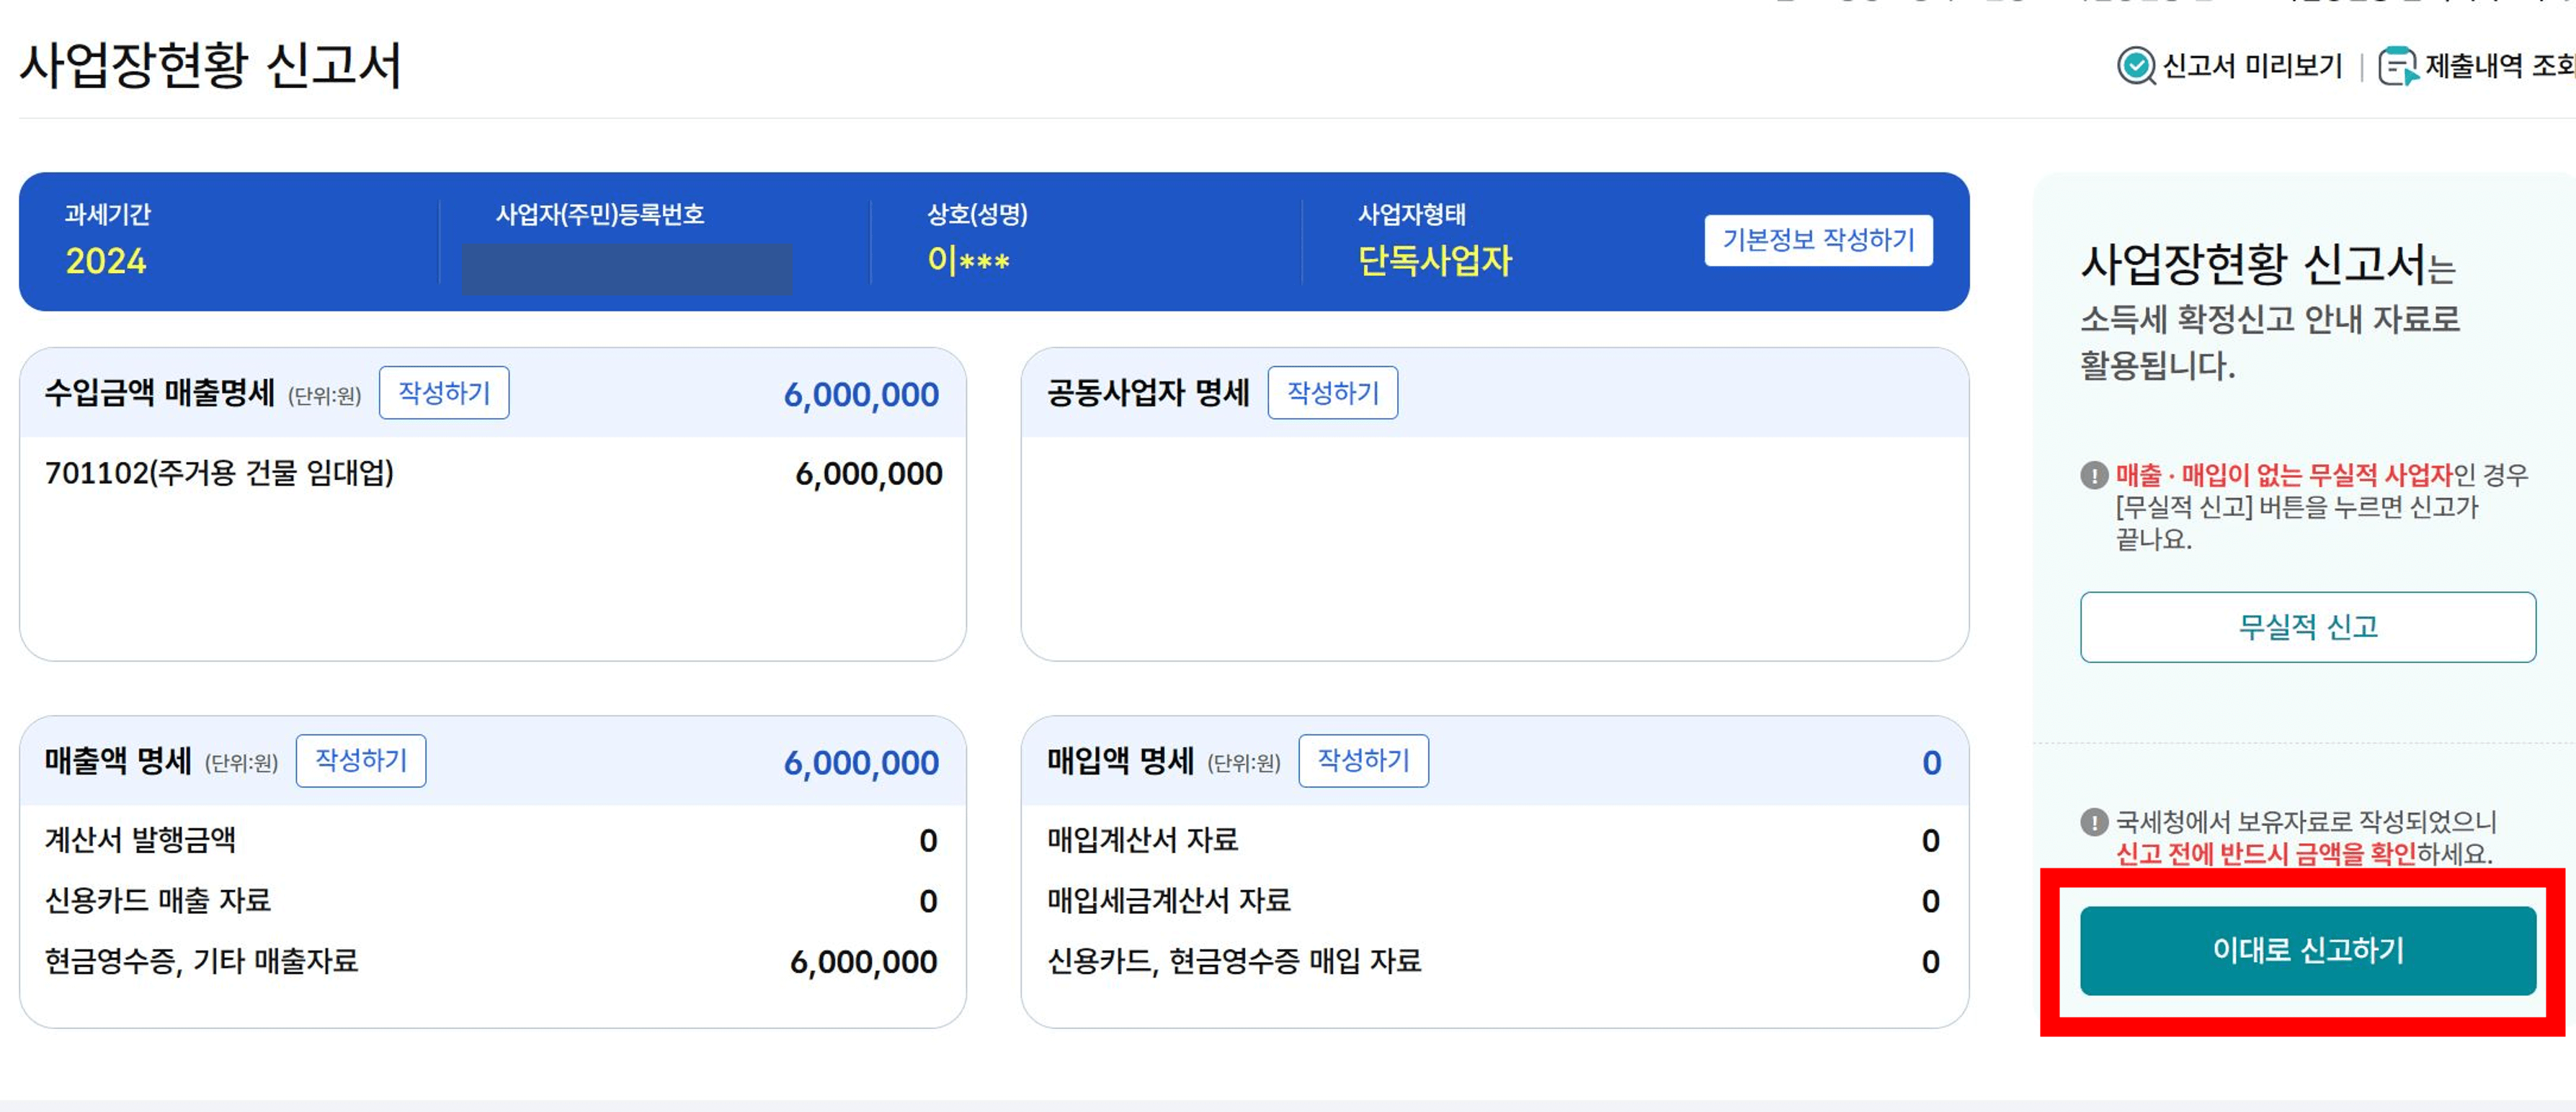Viewport: 2576px width, 1112px height.
Task: Click 작성하기 for 매입액 명세
Action: tap(1364, 761)
